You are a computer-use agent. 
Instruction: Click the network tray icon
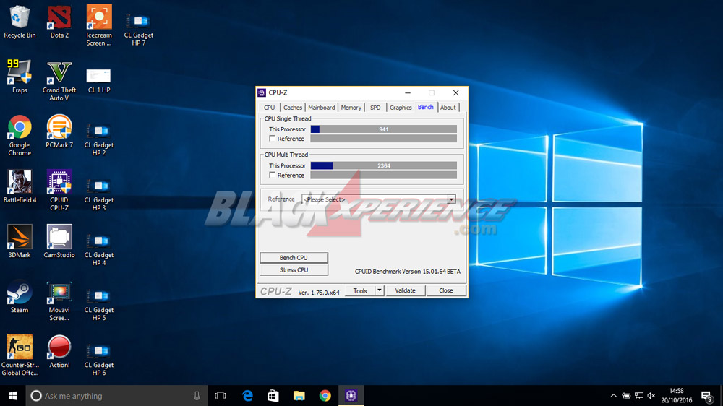[638, 395]
